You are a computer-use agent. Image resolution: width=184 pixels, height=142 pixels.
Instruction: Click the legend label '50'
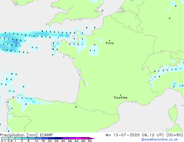[x=90, y=141]
